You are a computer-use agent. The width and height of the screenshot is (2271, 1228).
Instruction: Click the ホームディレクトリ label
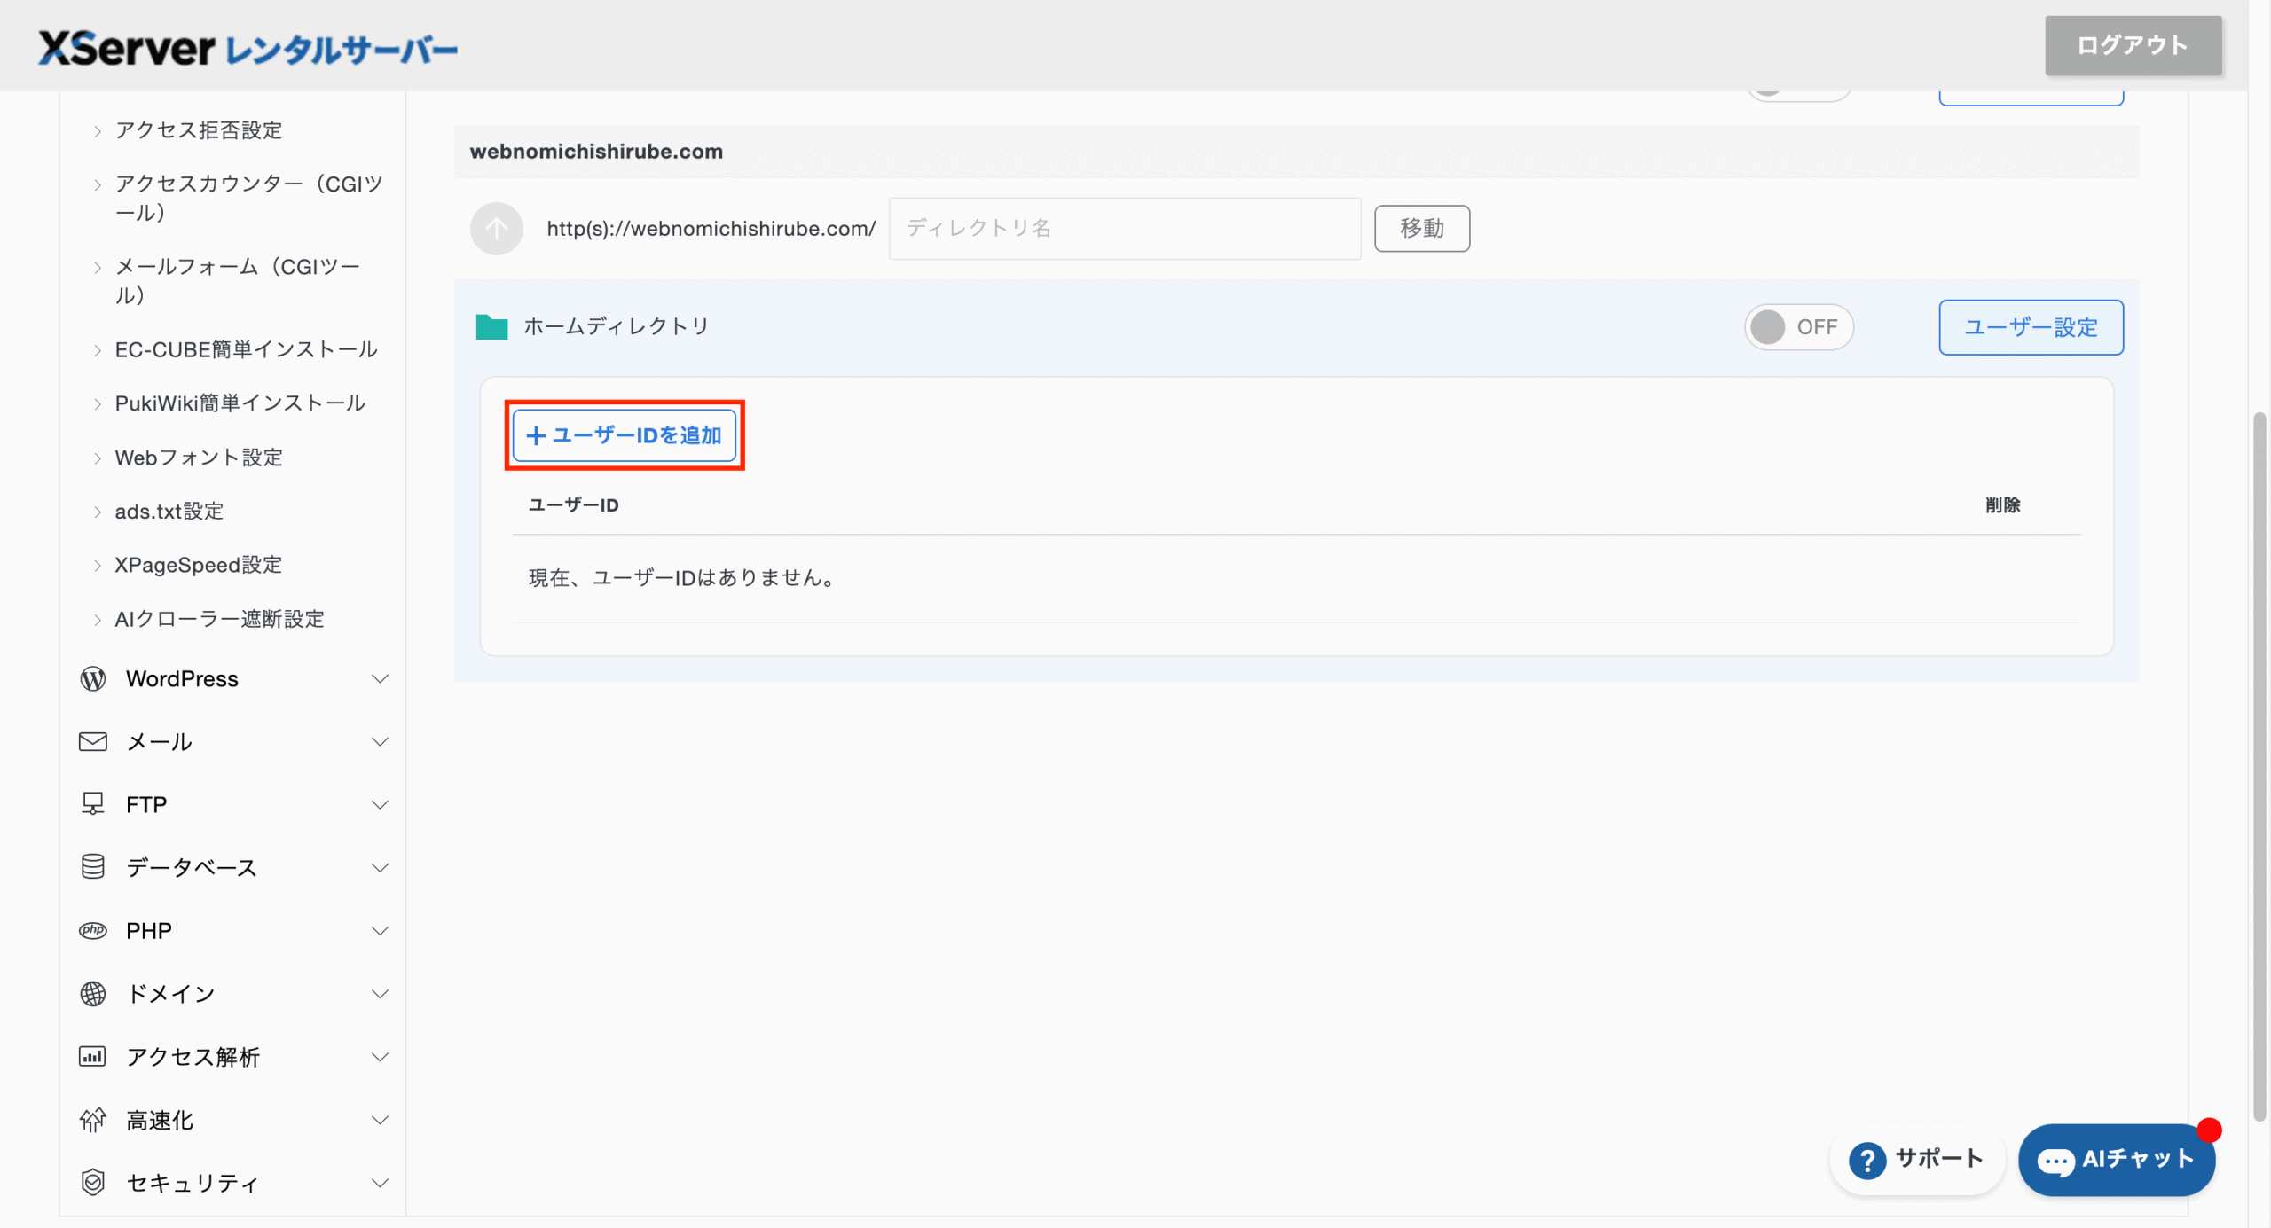[x=616, y=327]
